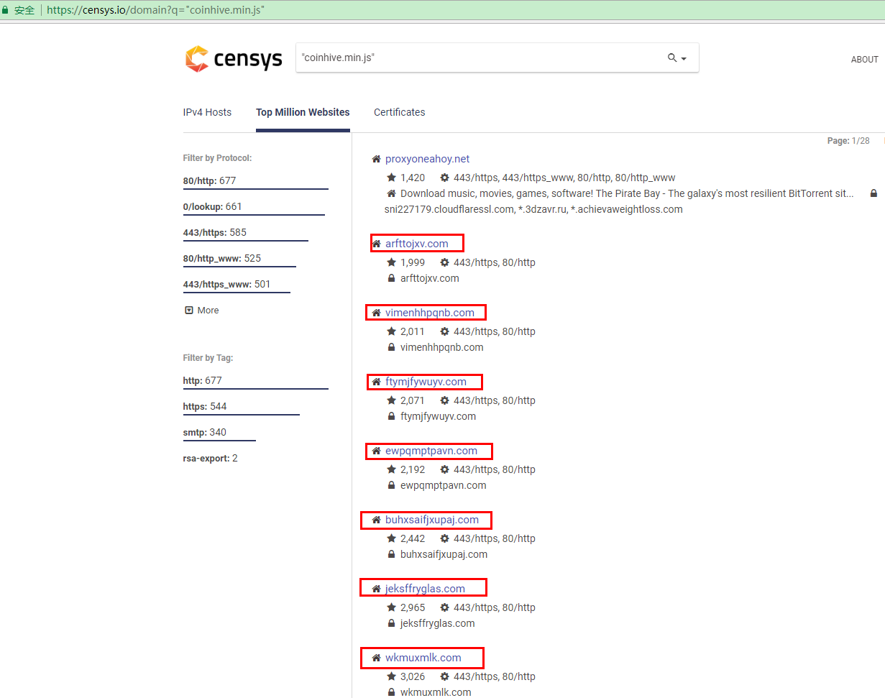Click the Censys logo

[234, 59]
